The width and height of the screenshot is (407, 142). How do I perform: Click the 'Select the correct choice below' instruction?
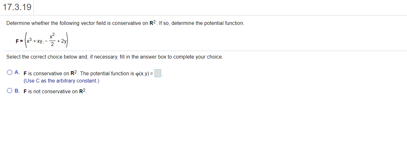pyautogui.click(x=115, y=57)
